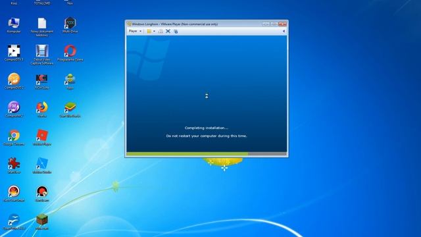Click the busy cursor inside the VM

207,95
